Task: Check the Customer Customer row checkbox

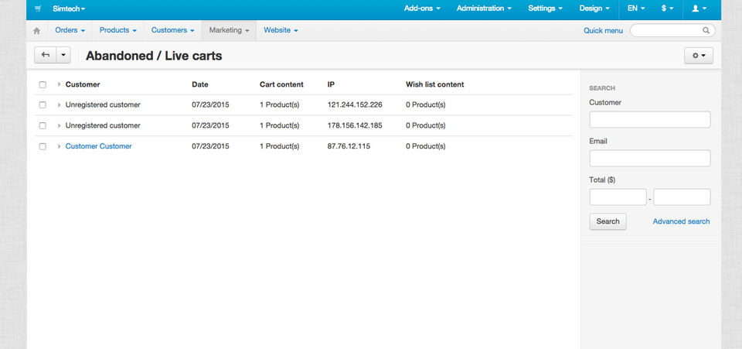Action: [x=43, y=147]
